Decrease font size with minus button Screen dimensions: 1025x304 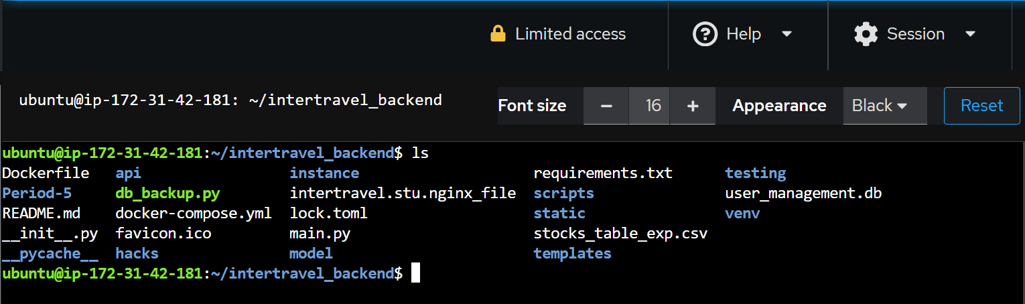coord(606,106)
